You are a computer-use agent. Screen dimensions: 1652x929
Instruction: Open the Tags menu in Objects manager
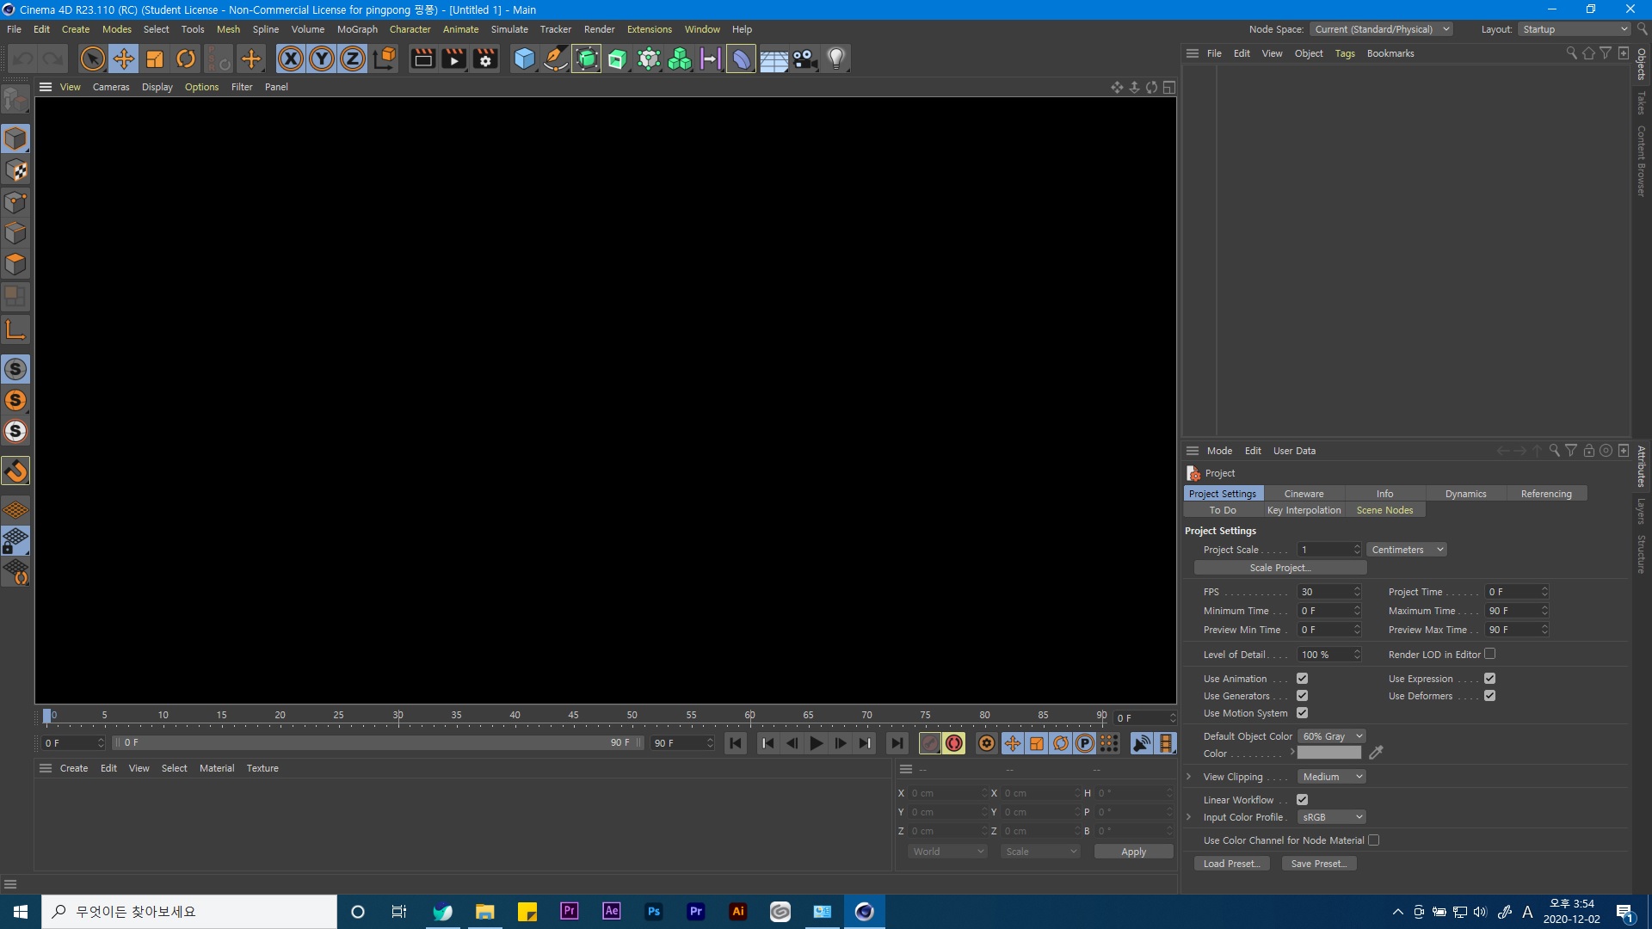[x=1345, y=53]
